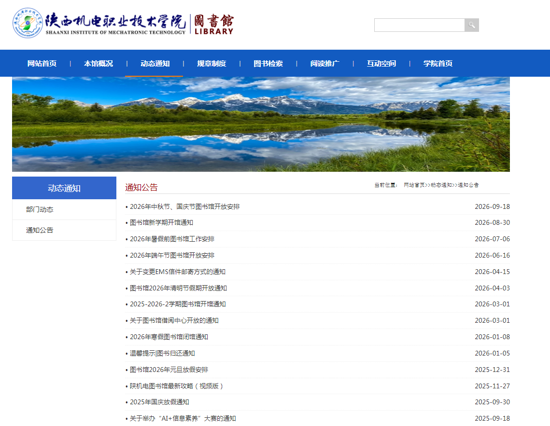Open the 本馆概况 nav menu item
Viewport: 550px width, 426px height.
(x=99, y=63)
